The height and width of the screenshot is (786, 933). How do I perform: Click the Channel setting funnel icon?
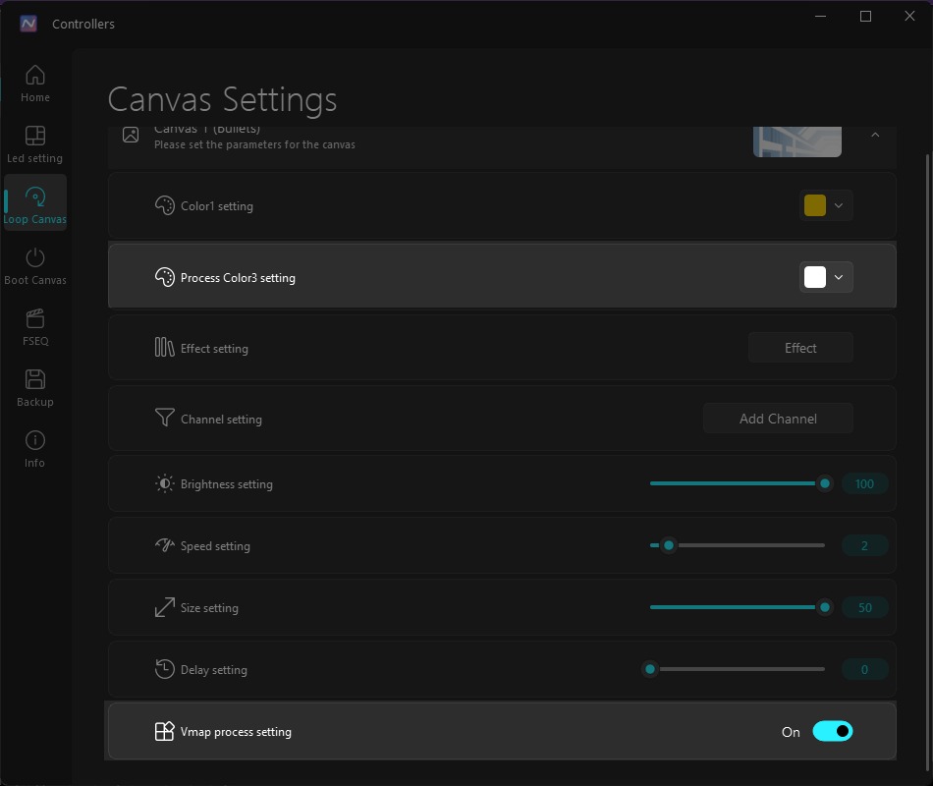pyautogui.click(x=164, y=418)
